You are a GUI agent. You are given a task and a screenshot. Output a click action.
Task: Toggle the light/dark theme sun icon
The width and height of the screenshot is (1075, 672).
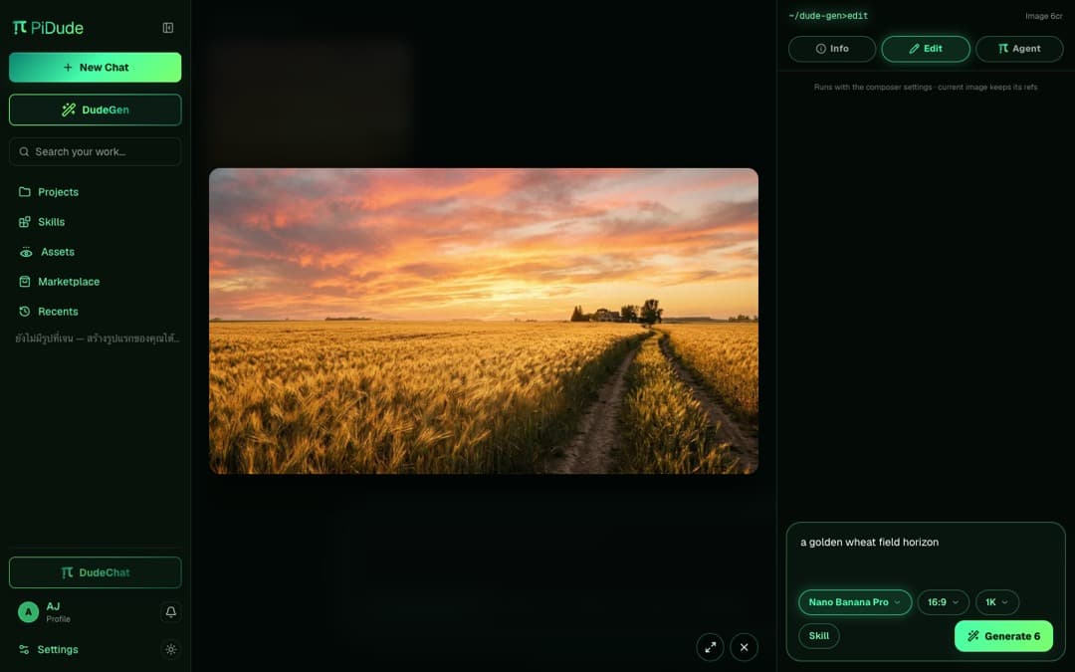pos(171,649)
